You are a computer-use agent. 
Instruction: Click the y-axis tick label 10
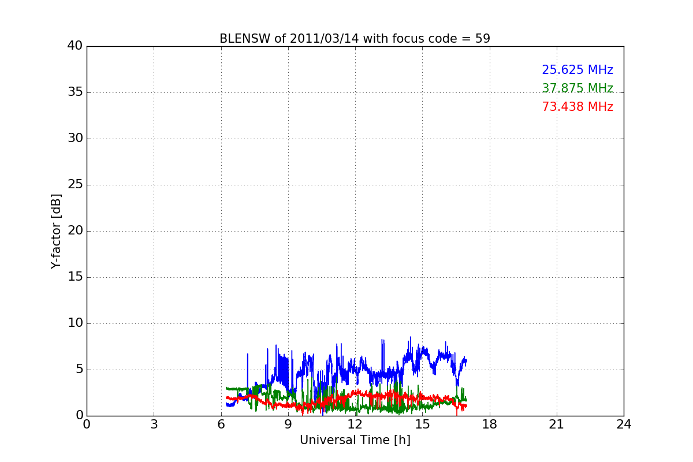coord(75,323)
